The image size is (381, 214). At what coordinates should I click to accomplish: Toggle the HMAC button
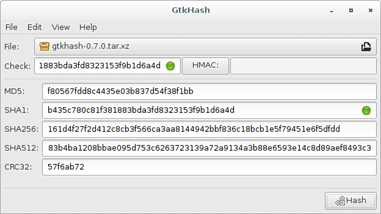point(205,66)
